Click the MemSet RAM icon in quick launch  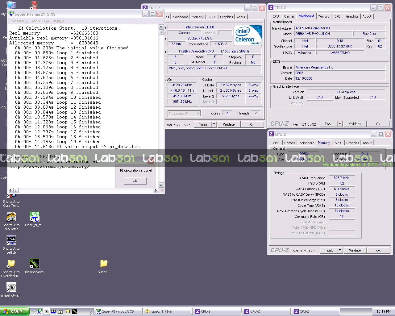click(75, 311)
